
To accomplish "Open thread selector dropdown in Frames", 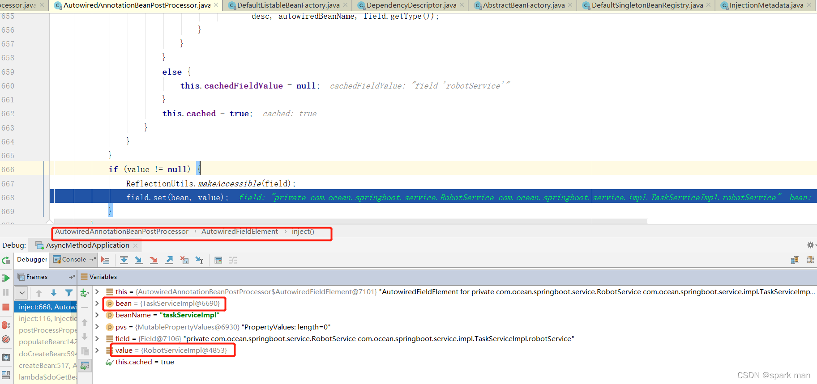I will (x=21, y=293).
